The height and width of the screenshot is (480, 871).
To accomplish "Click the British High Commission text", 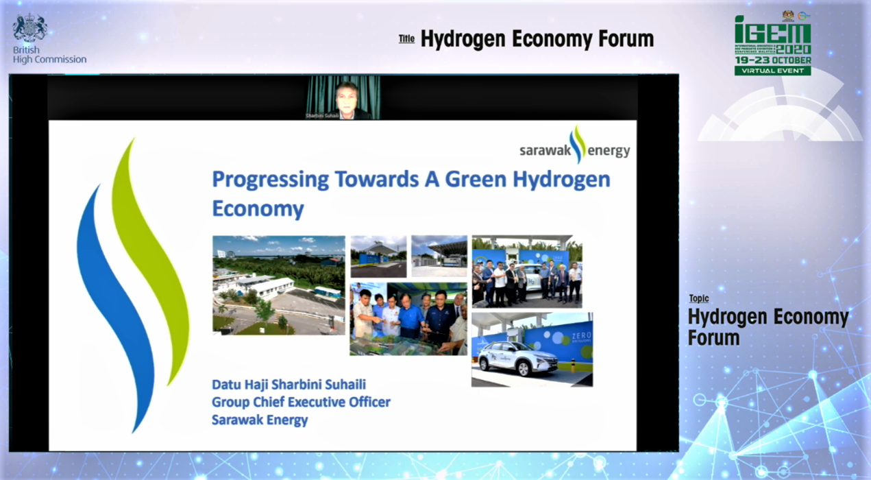I will (49, 55).
